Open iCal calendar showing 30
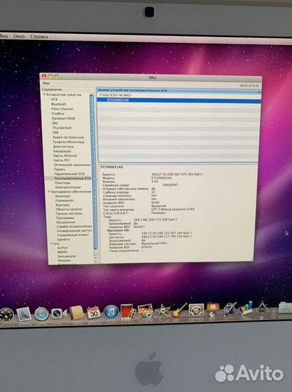The height and width of the screenshot is (392, 292). (x=93, y=312)
